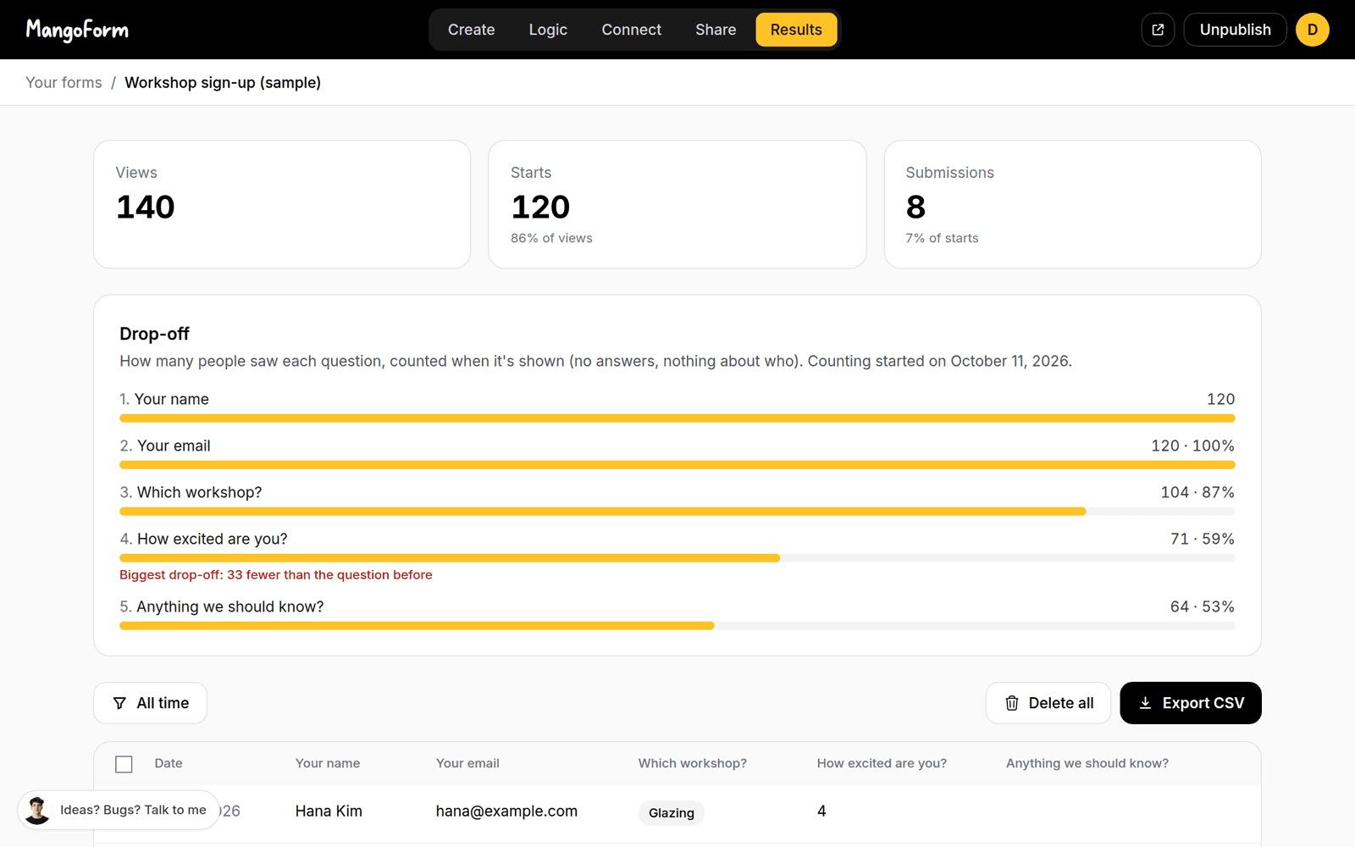Click the Anything we should know? column header

point(1087,763)
